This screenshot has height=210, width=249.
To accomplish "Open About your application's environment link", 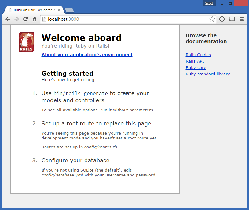I will click(x=87, y=55).
